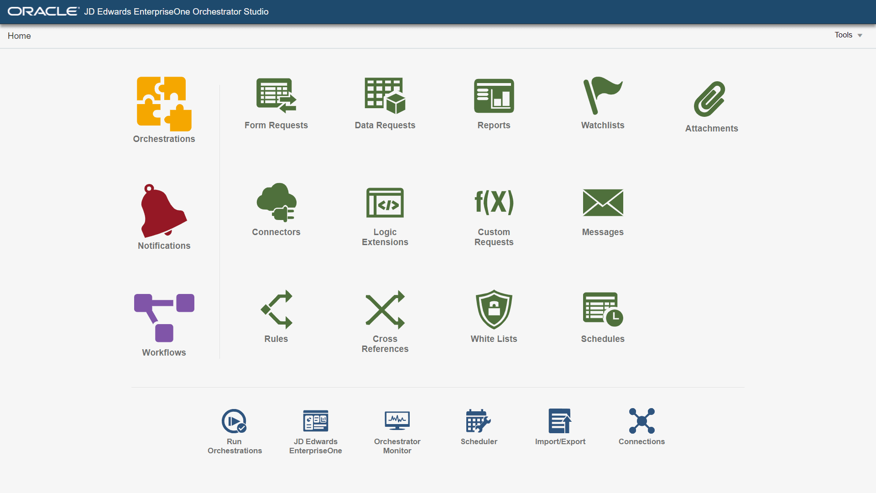Click the Notifications bell icon
Screen dimensions: 876x493
(x=164, y=211)
